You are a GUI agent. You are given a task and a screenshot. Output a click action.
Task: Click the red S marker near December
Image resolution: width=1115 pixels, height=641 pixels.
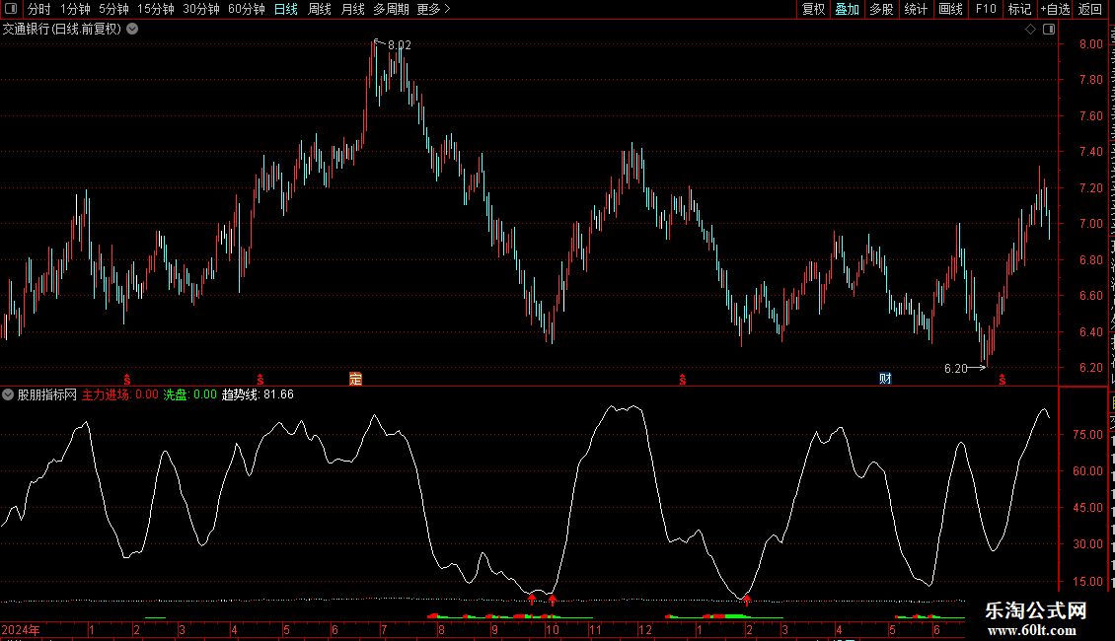[682, 381]
